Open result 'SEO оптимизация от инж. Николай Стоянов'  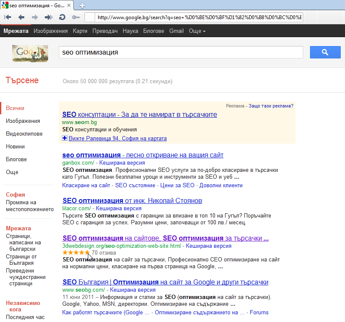coord(132,201)
